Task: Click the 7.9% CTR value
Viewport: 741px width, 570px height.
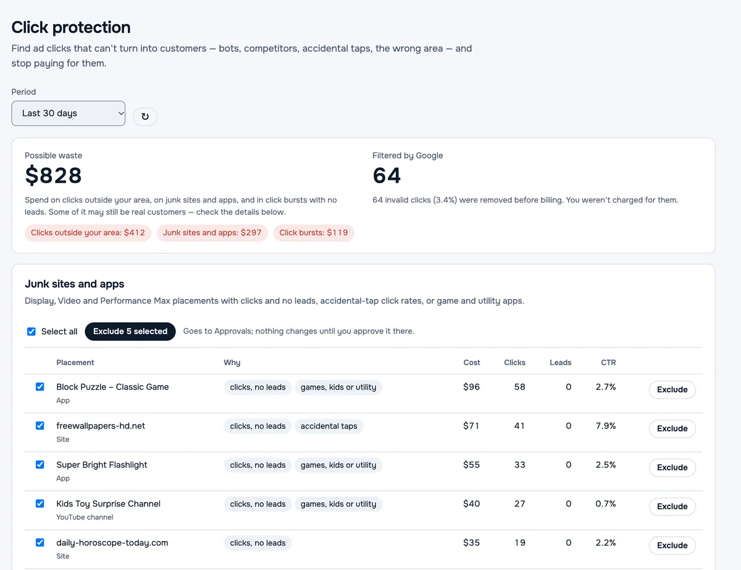Action: (606, 425)
